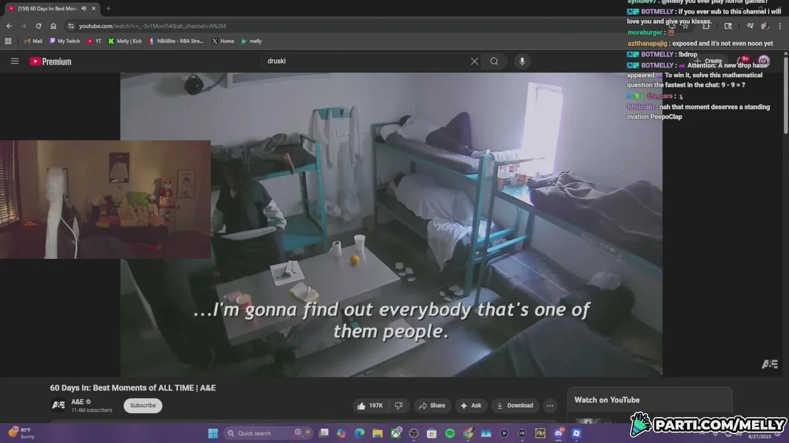Share the video
The height and width of the screenshot is (443, 789).
pyautogui.click(x=431, y=405)
